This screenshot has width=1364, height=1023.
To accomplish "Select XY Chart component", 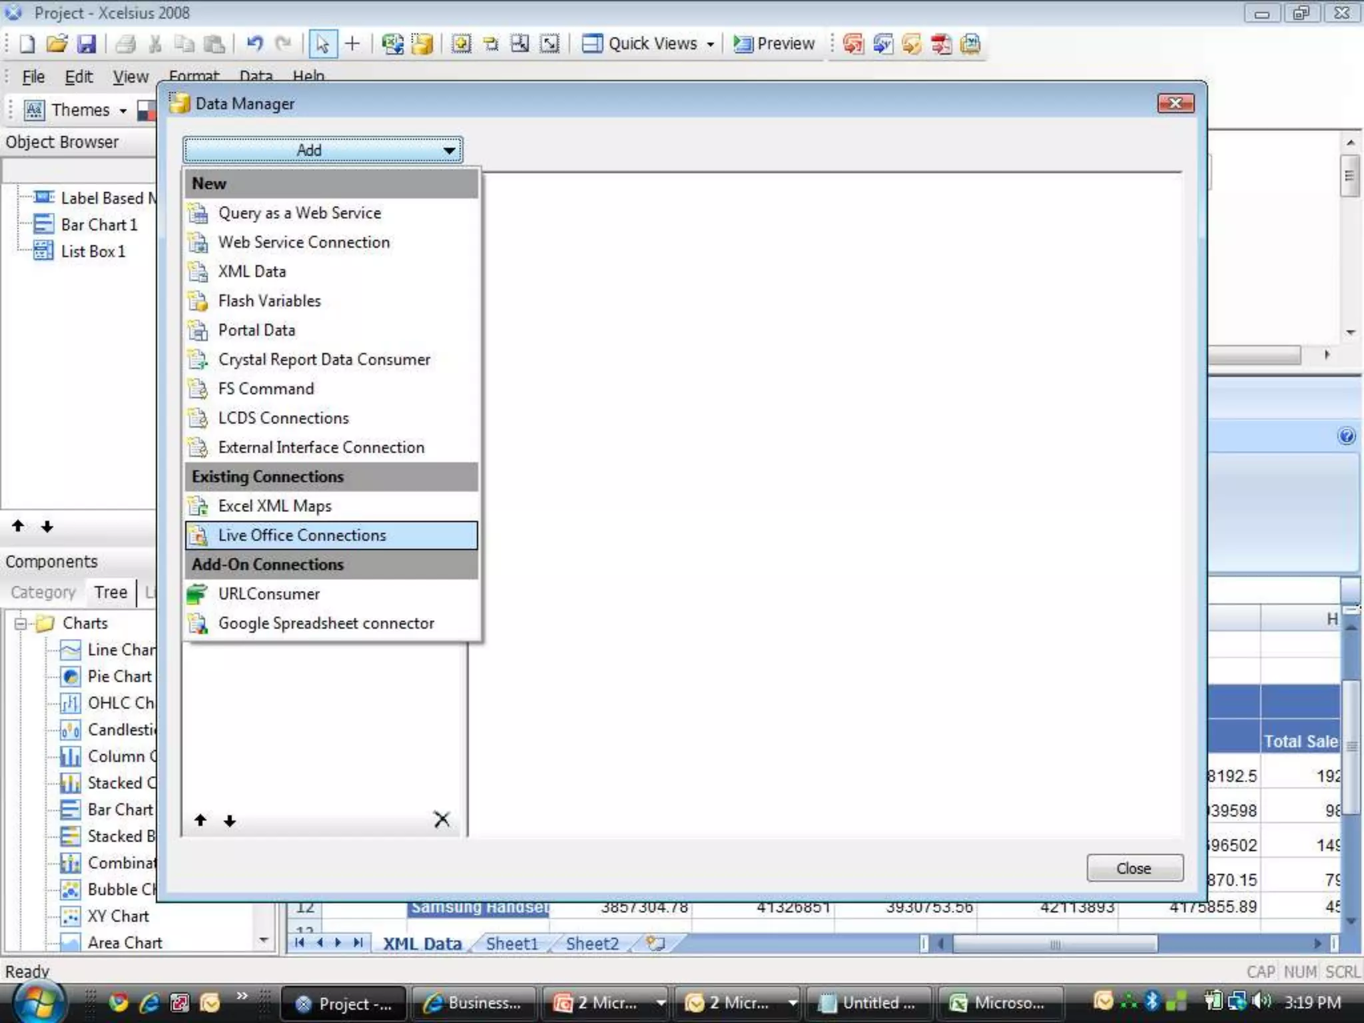I will coord(118,916).
